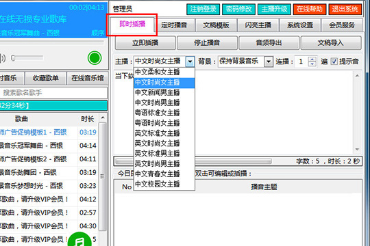The image size is (370, 246).
Task: Select song 音乐梦想时光 - 西银
Action: [x=49, y=186]
